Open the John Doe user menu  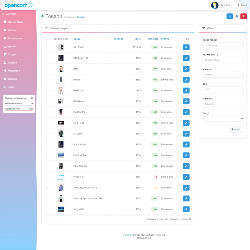tap(222, 5)
